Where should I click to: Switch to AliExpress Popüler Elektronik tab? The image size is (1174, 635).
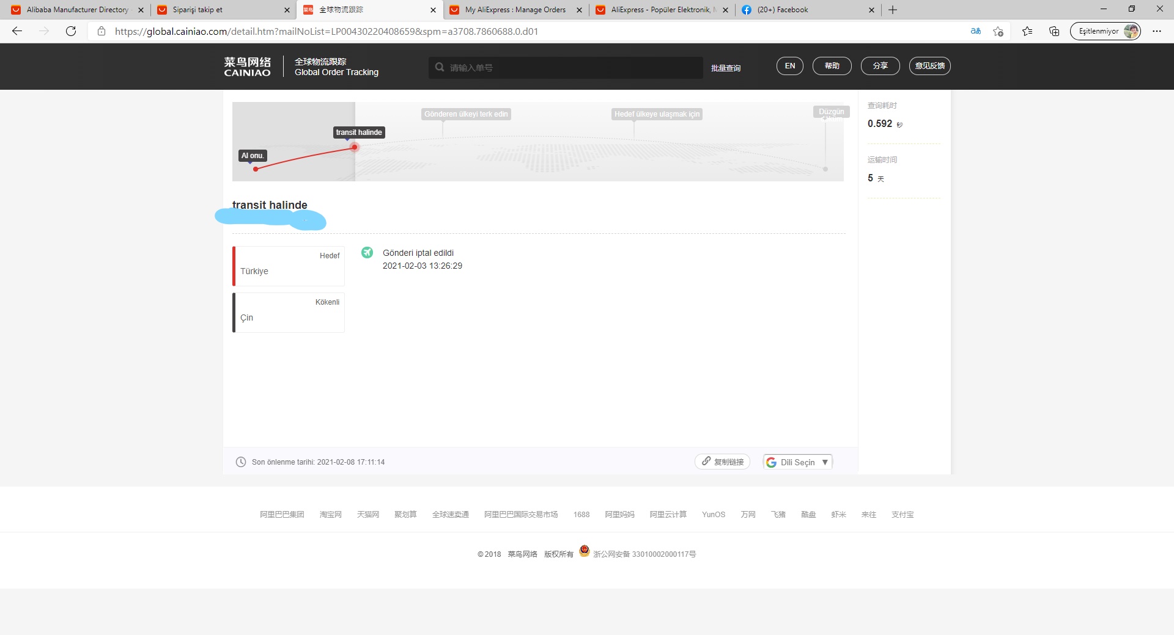pos(662,10)
